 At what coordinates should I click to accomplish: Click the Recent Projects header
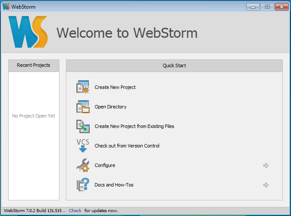click(33, 65)
